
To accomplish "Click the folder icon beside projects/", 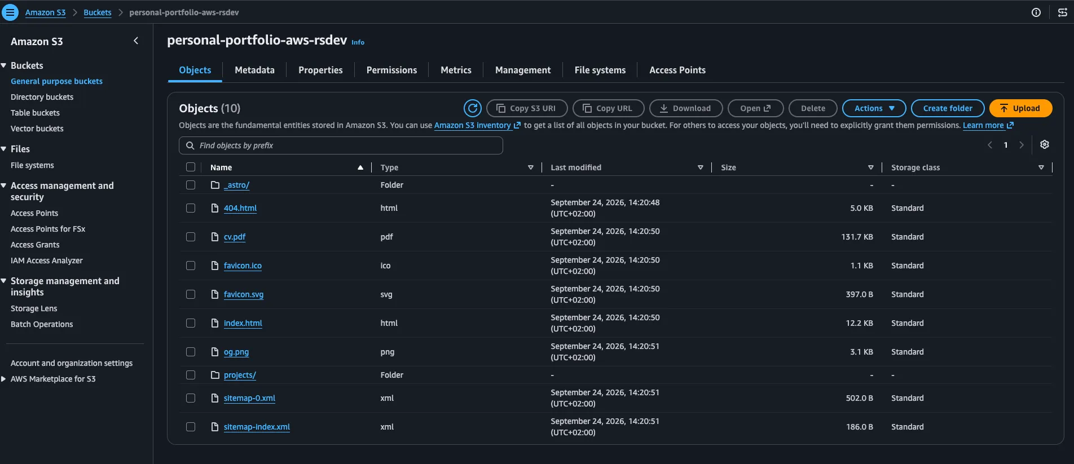I will tap(215, 375).
